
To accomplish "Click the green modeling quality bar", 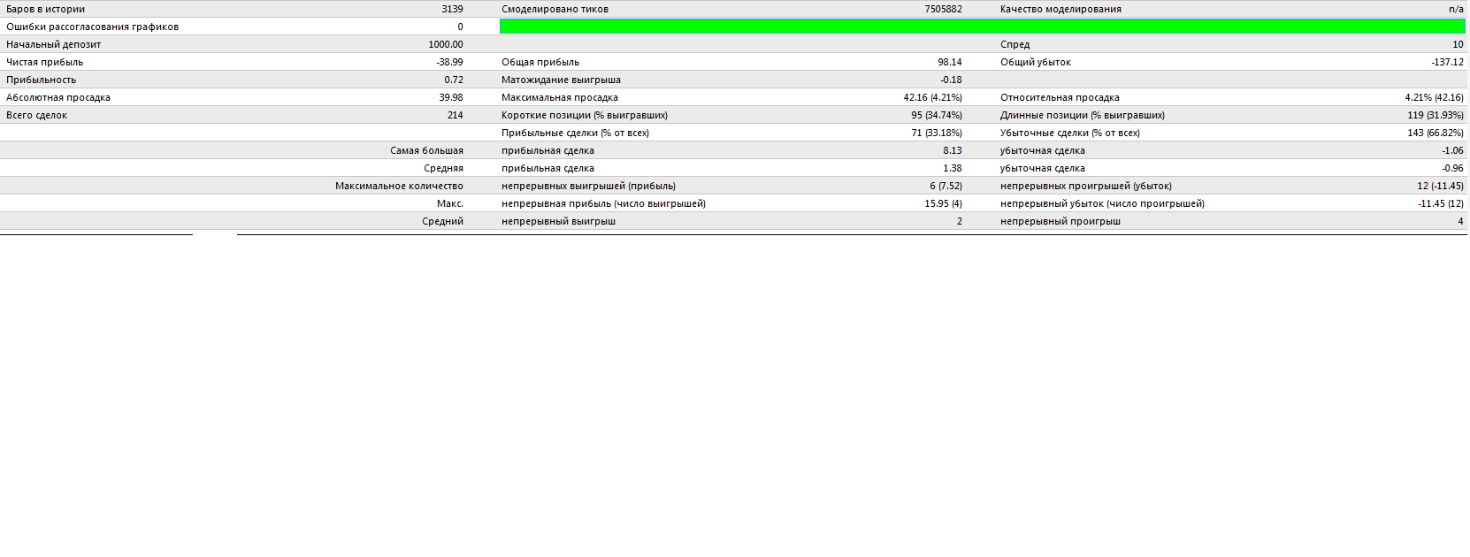I will click(x=982, y=27).
